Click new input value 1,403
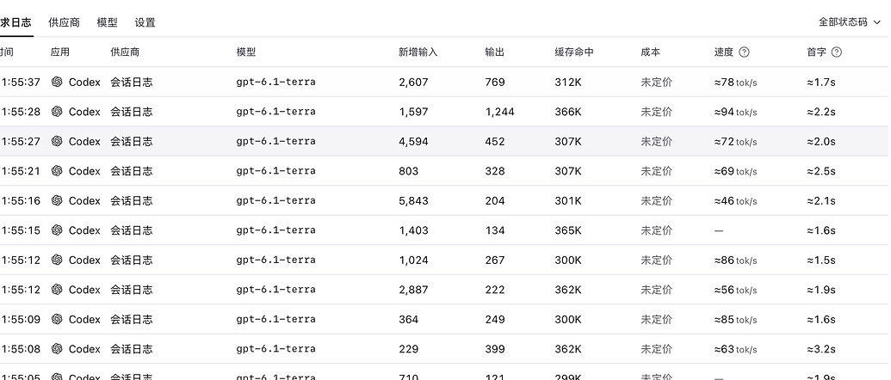This screenshot has width=891, height=380. 413,230
